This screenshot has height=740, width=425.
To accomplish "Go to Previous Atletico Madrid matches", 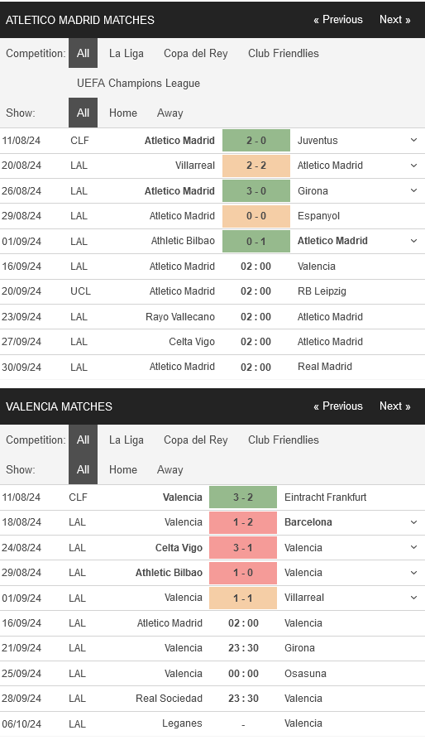I will [x=338, y=20].
